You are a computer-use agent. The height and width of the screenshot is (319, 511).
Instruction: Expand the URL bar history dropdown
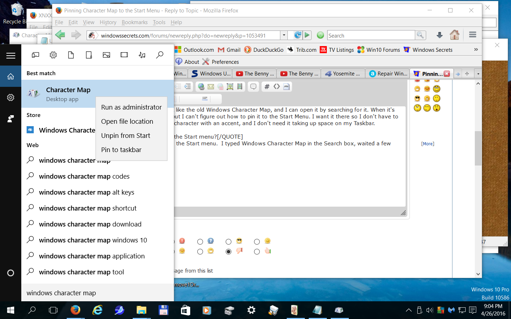(x=284, y=35)
